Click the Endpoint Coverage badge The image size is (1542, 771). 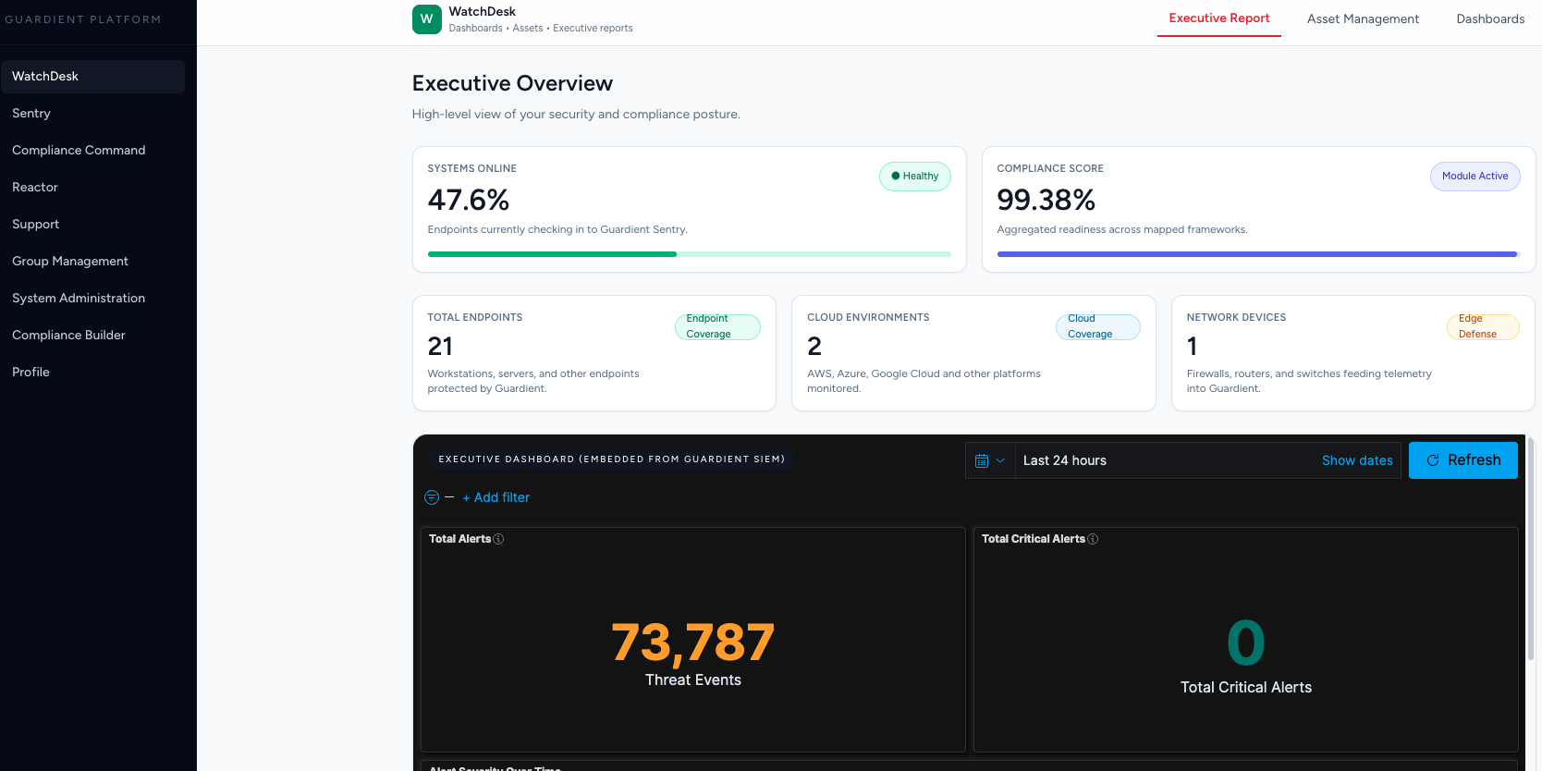click(717, 326)
